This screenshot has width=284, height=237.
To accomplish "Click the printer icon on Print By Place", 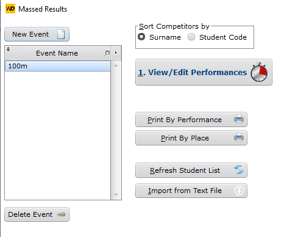I will [x=239, y=137].
